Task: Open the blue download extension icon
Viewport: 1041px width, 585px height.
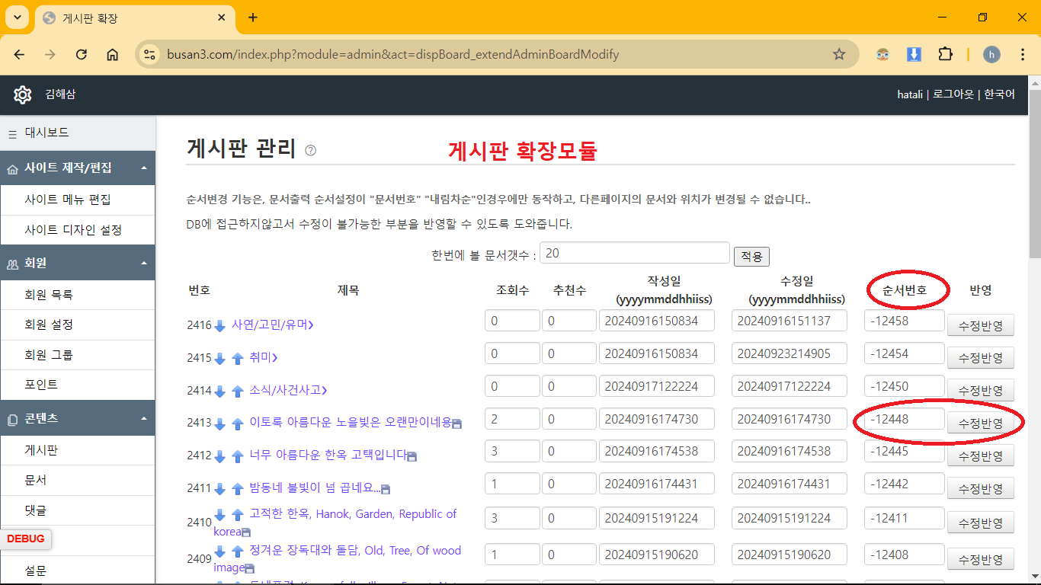Action: [914, 54]
